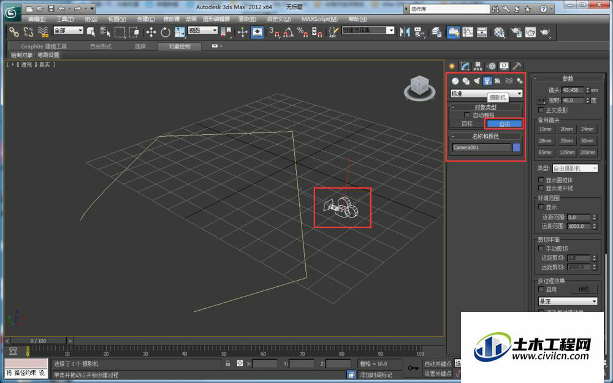Enable the 手动剪切 checkbox
This screenshot has height=383, width=613.
pyautogui.click(x=541, y=248)
